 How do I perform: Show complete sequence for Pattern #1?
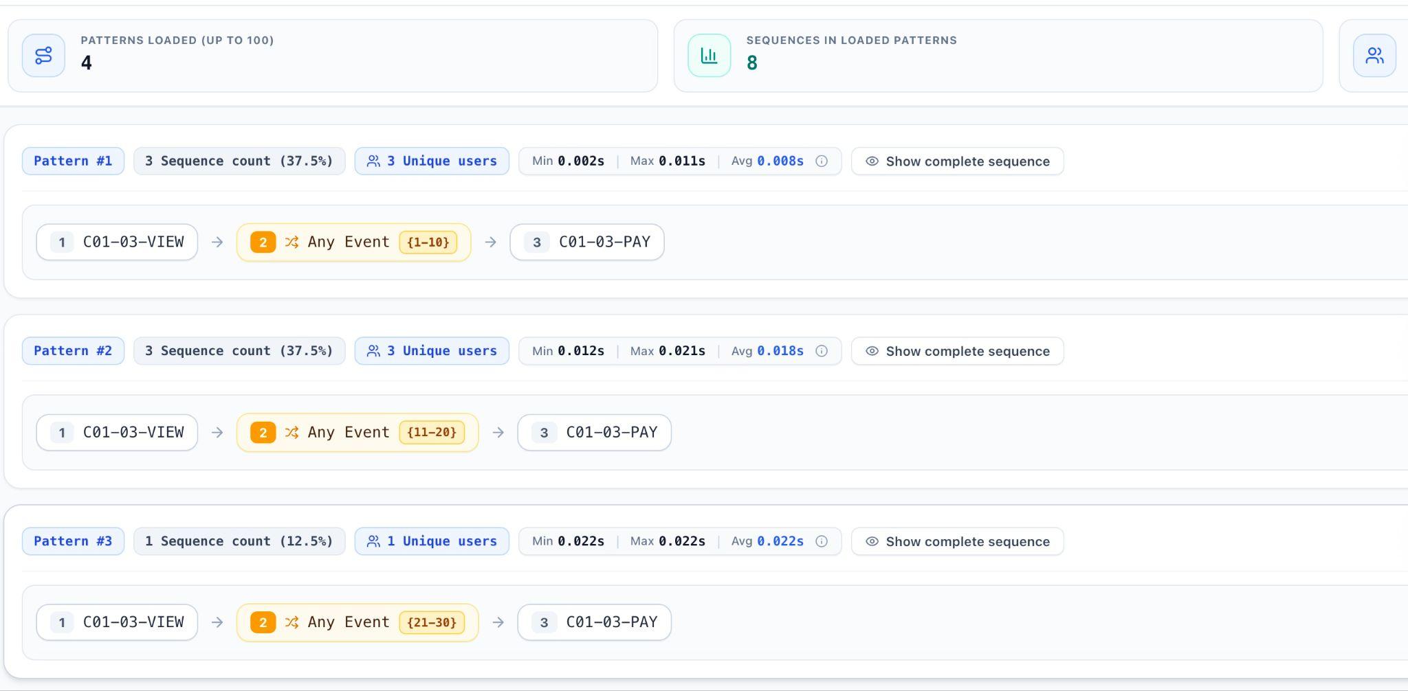pyautogui.click(x=957, y=161)
